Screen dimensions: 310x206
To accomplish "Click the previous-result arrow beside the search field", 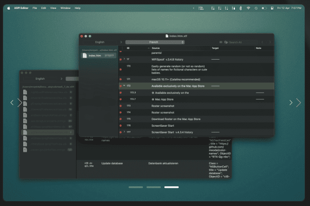I will click(262, 42).
